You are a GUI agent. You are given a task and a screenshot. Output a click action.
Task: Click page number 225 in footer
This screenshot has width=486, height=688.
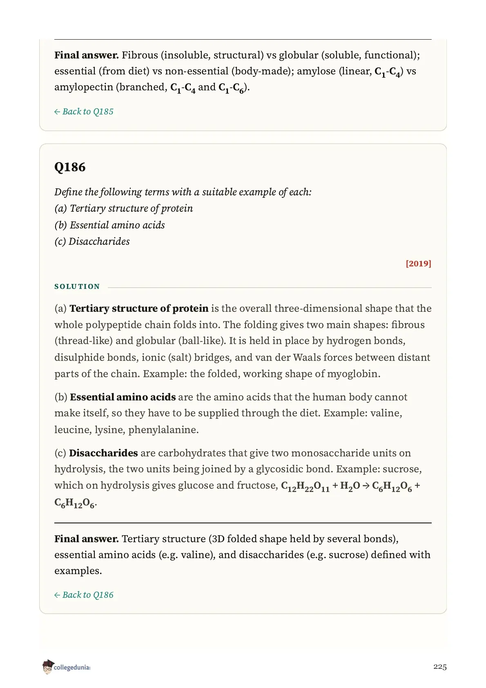tap(440, 667)
